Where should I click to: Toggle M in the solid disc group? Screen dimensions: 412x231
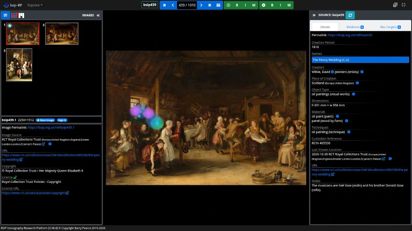click(x=289, y=5)
